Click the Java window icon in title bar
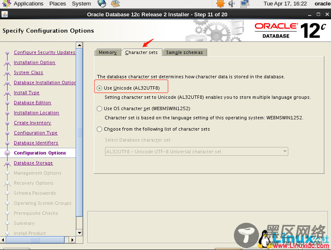Image resolution: width=331 pixels, height=250 pixels. click(5, 14)
